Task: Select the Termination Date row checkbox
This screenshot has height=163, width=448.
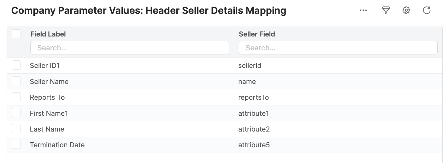Action: (x=16, y=144)
